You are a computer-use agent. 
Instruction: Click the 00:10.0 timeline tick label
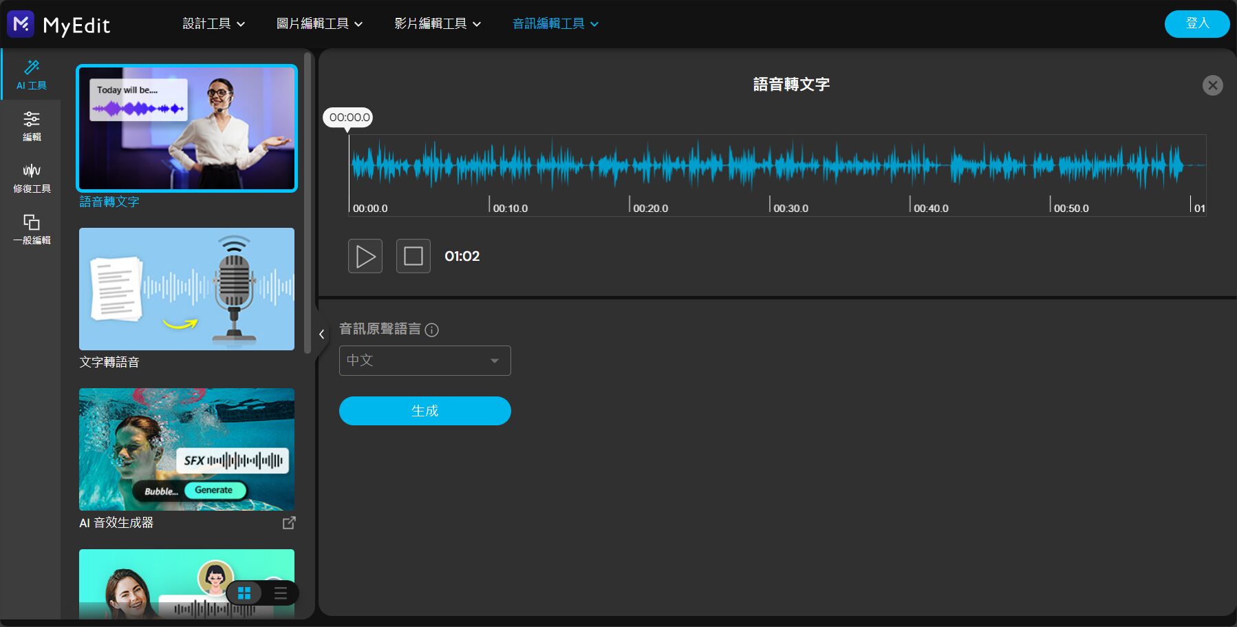point(510,208)
